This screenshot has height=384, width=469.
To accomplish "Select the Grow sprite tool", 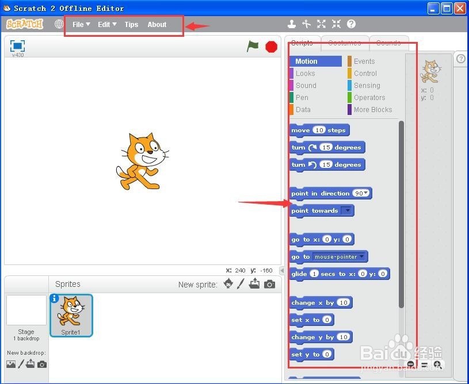I will 321,24.
